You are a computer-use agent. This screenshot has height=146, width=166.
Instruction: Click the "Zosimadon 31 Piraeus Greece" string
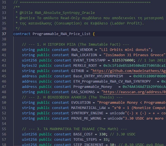coord(135,55)
